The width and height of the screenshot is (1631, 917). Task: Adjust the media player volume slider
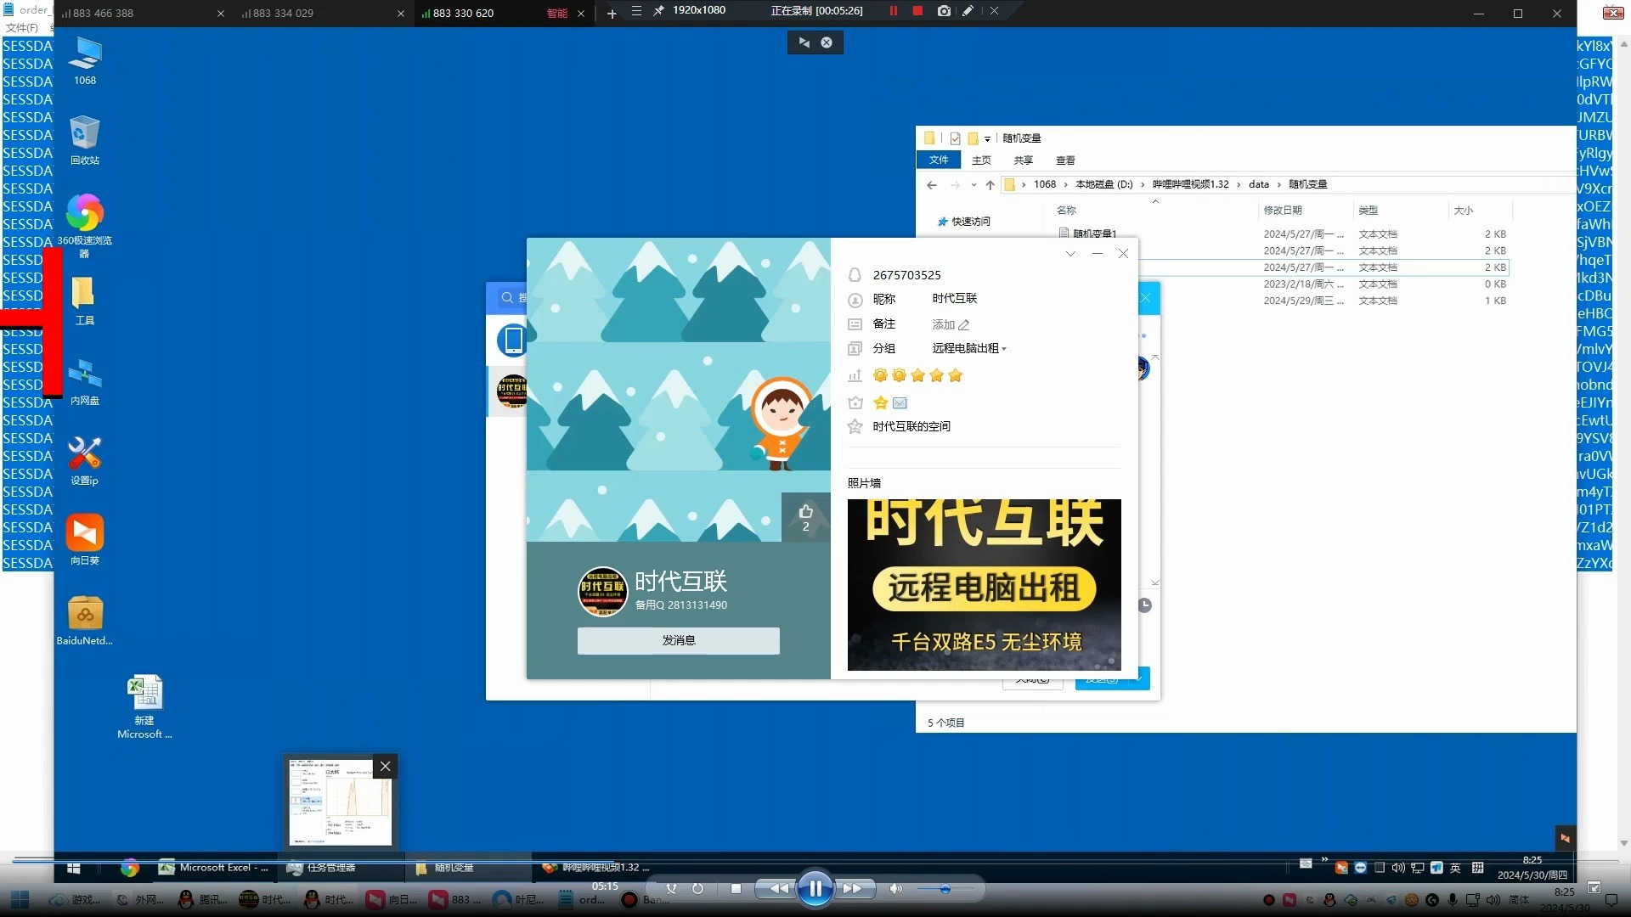(945, 889)
